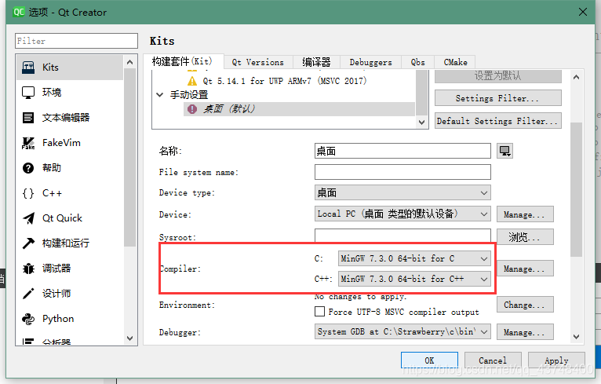601x384 pixels.
Task: Open the 构建和运行 settings category
Action: coord(70,243)
